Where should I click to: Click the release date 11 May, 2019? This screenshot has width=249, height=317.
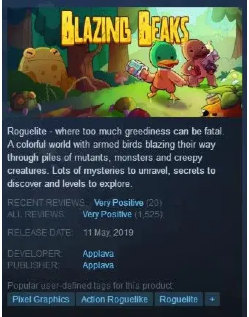[x=108, y=232]
